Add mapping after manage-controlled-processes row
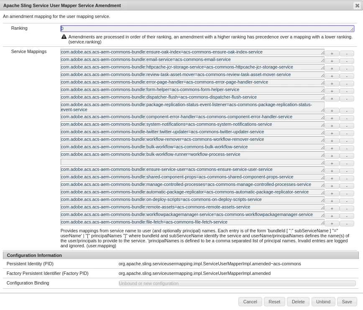Screen dimensions: 363x310 pos(332,186)
